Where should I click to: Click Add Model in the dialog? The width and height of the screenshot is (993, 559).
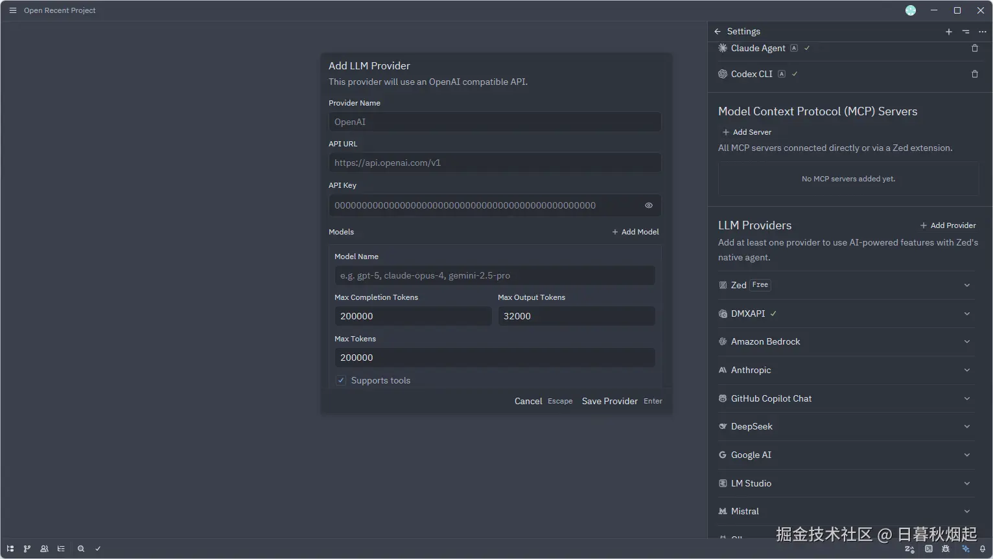635,232
